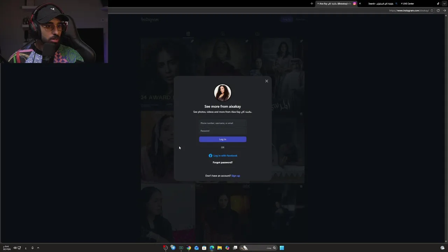Viewport: 448px width, 252px height.
Task: Click the aixakay profile picture in popup
Action: pyautogui.click(x=223, y=93)
